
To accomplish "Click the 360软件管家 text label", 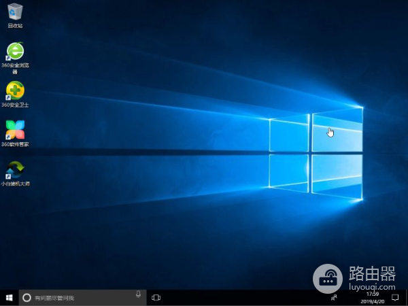I will click(x=15, y=144).
